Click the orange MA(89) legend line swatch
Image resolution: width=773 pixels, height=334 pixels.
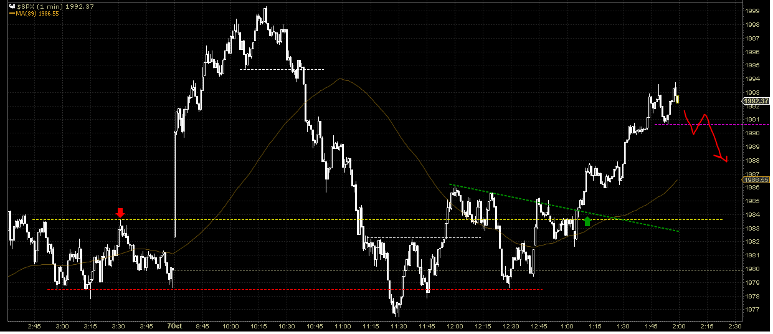(x=12, y=12)
